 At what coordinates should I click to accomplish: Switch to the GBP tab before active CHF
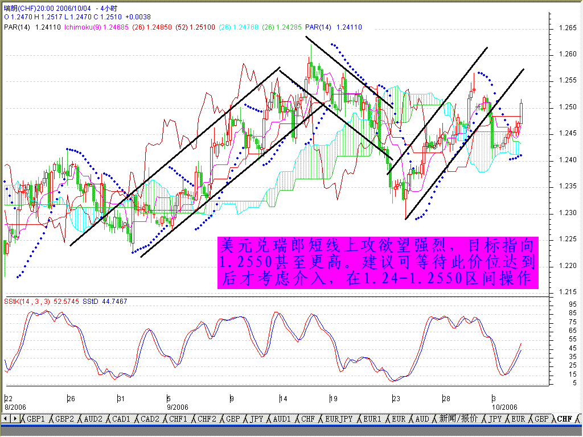[541, 419]
